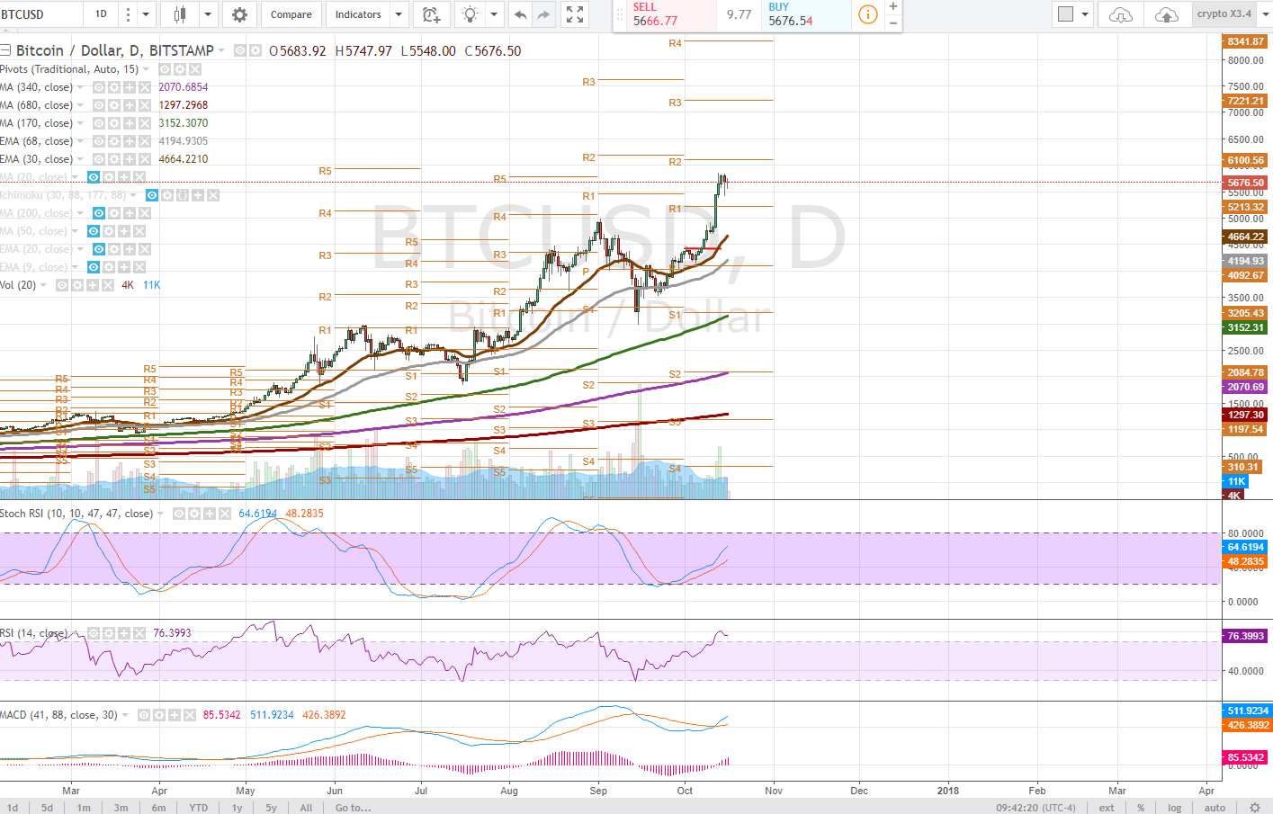Open the ideas lightbulb menu
Viewport: 1273px width, 814px height.
[470, 14]
